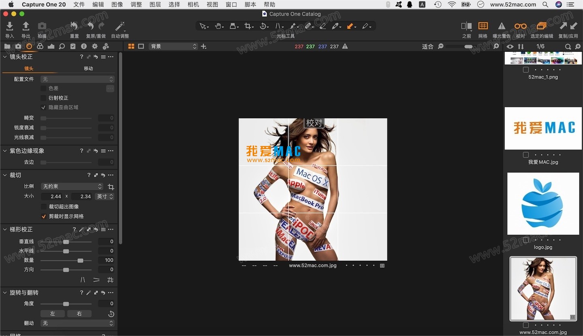The width and height of the screenshot is (583, 336).
Task: Switch to the 镜头 tab
Action: (29, 68)
